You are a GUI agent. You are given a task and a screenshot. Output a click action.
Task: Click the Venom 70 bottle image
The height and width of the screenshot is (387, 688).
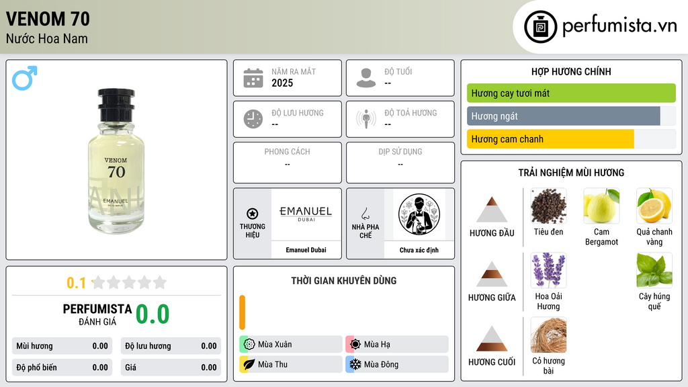116,161
